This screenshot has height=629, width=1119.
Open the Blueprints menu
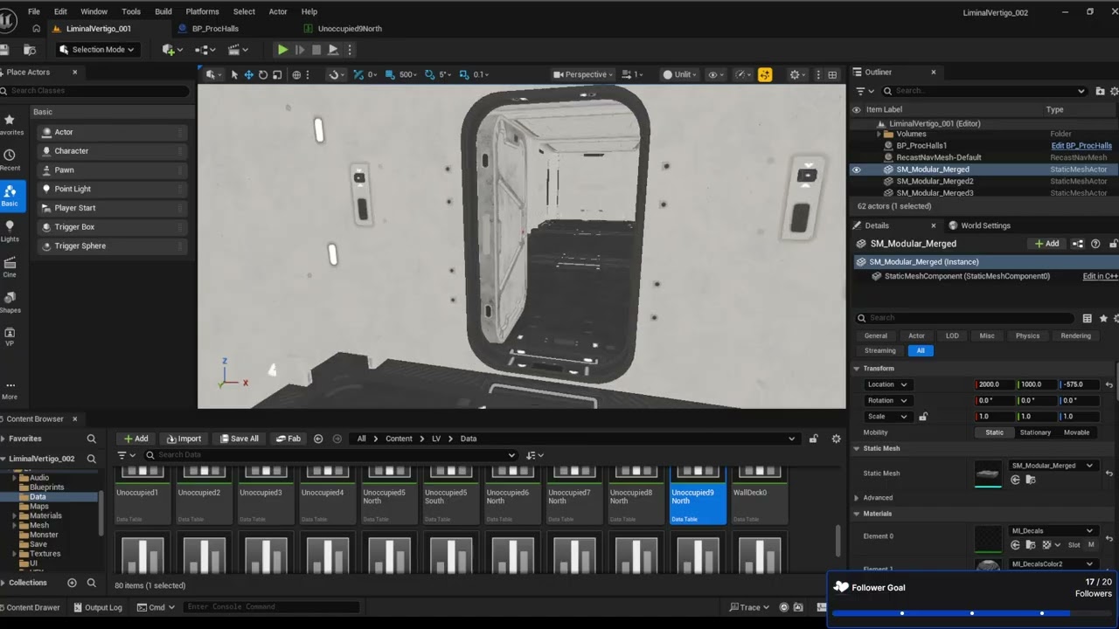(x=205, y=50)
